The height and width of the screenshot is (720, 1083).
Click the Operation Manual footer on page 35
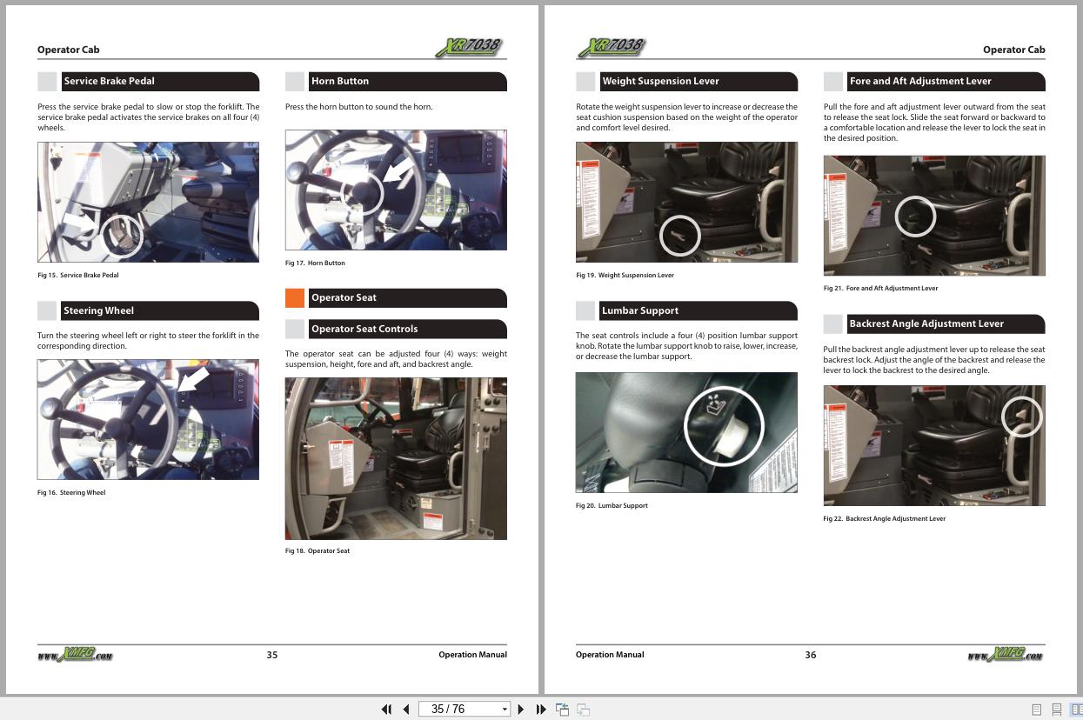click(x=472, y=655)
